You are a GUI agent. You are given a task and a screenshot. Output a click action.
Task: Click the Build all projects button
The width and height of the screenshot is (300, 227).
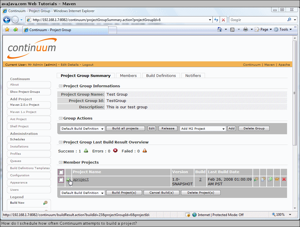click(x=125, y=128)
